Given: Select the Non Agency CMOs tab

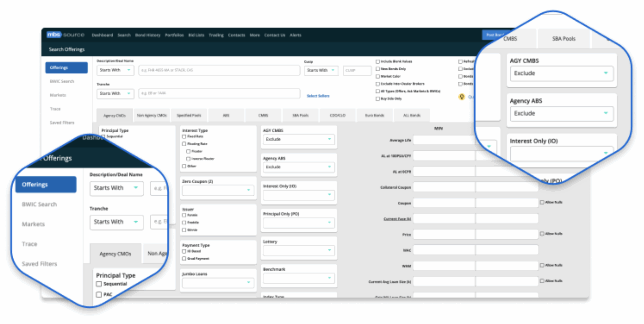Looking at the screenshot, I should coord(151,115).
